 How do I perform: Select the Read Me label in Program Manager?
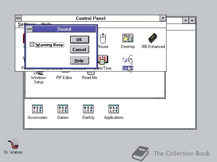[90, 78]
